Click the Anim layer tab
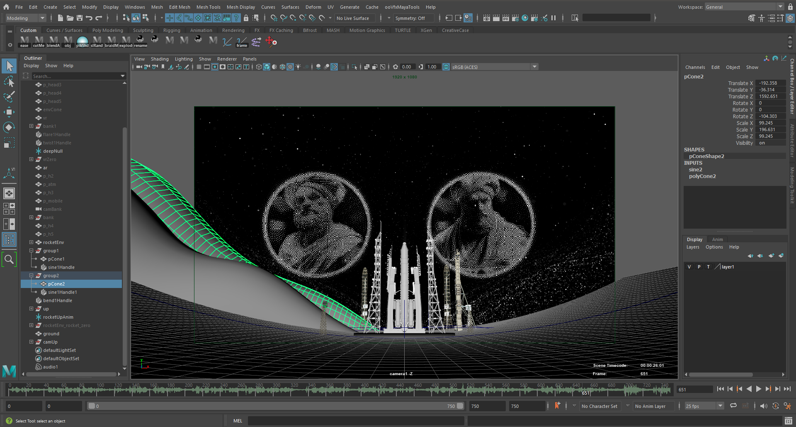The height and width of the screenshot is (427, 796). click(717, 239)
